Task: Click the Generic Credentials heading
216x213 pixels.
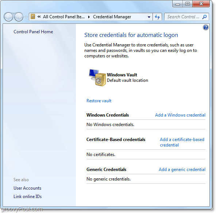Action: [106, 169]
